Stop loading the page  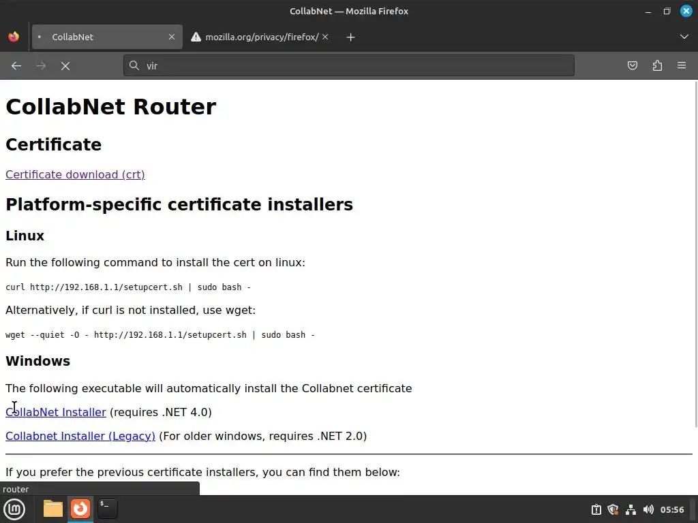click(65, 66)
